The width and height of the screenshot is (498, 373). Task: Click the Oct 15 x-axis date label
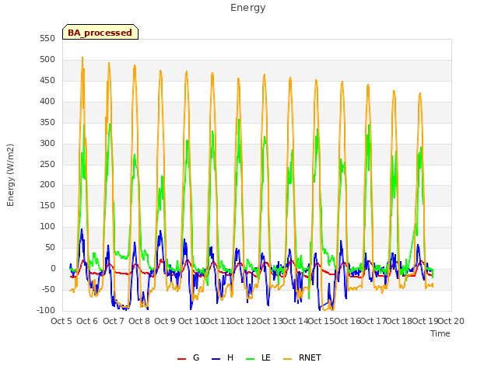tap(321, 321)
